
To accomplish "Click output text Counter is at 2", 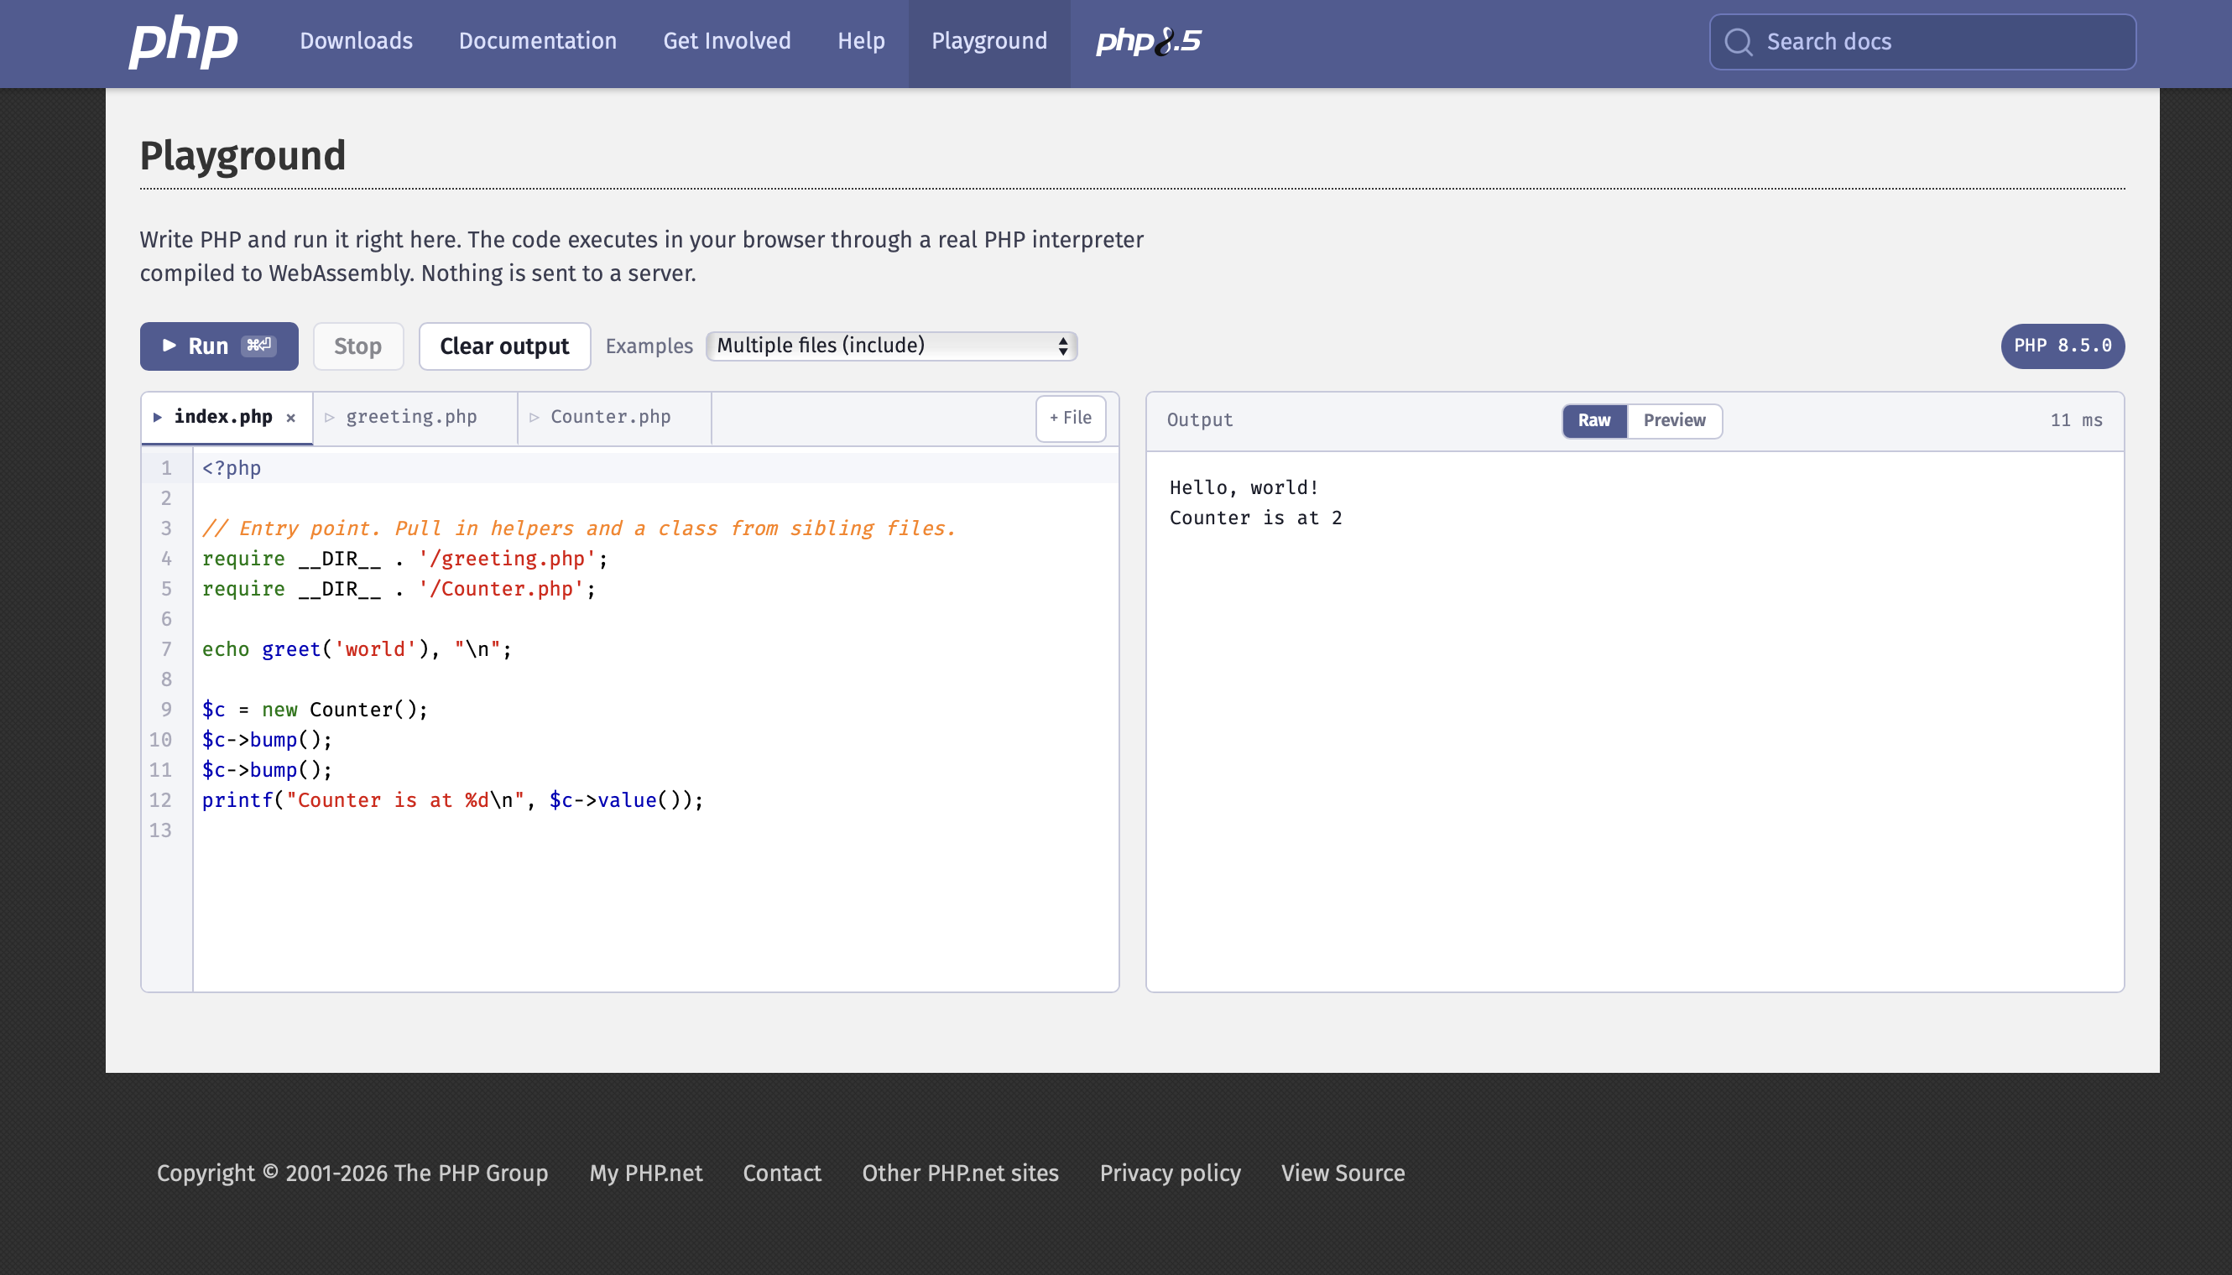I will 1255,518.
